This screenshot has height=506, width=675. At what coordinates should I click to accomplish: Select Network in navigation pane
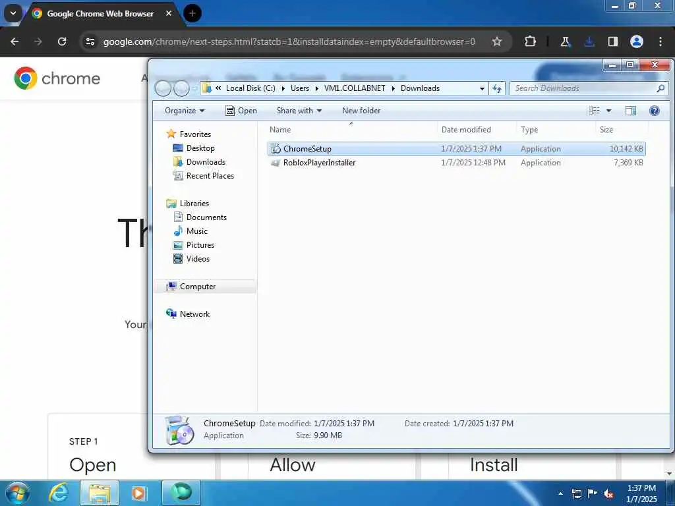[194, 314]
